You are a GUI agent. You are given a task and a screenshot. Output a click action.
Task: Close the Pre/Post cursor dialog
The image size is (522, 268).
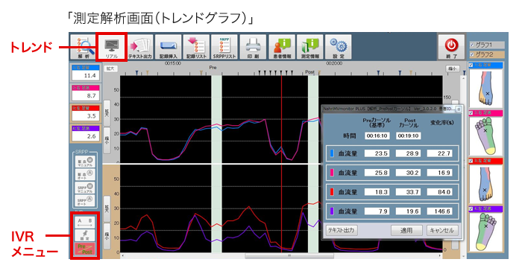pos(459,109)
